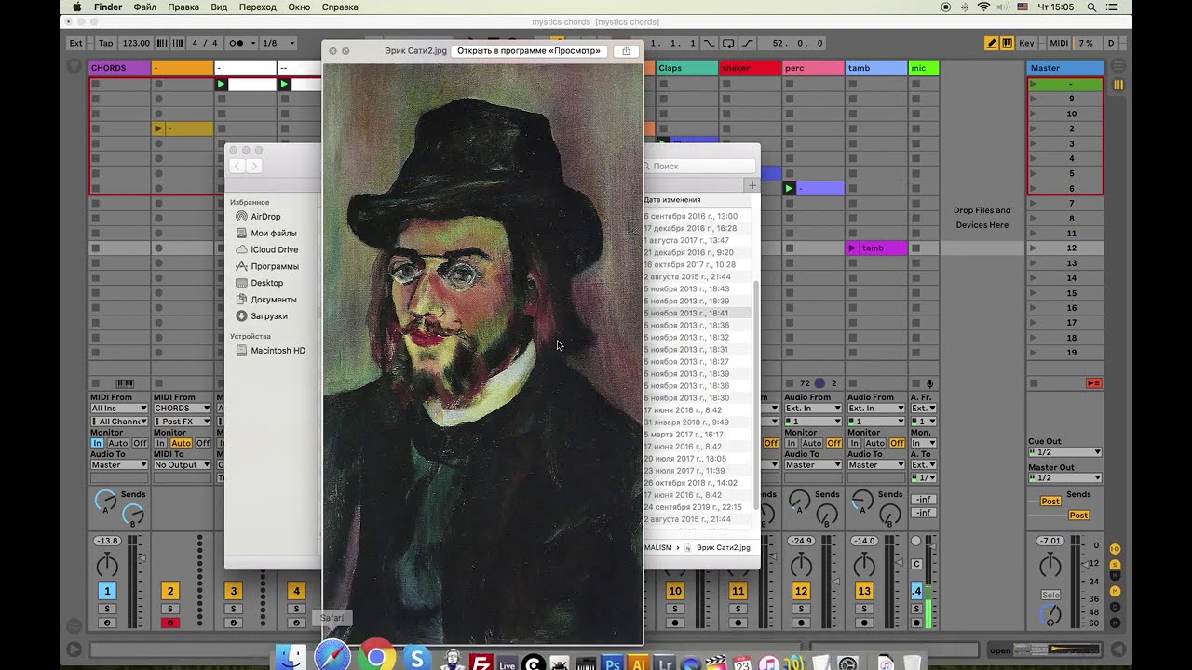Launch Master scene 9

[1033, 99]
